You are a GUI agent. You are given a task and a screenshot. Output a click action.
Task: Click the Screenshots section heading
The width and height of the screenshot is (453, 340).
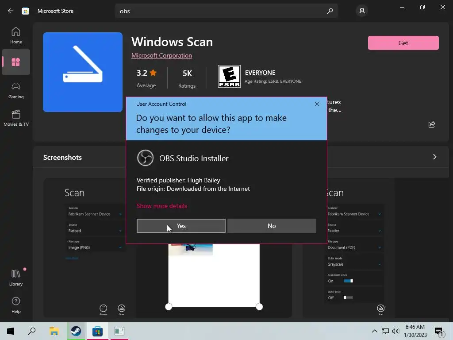pyautogui.click(x=62, y=157)
